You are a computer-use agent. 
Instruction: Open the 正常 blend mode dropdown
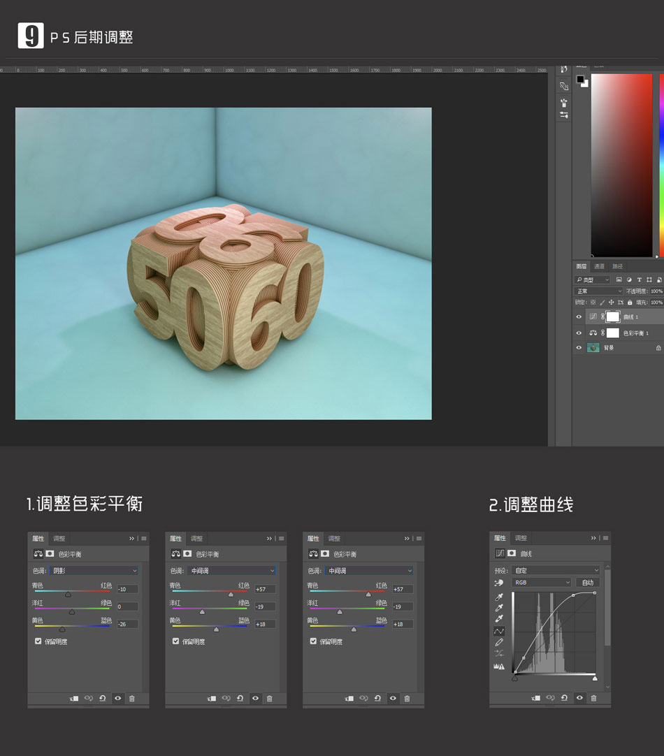point(598,291)
